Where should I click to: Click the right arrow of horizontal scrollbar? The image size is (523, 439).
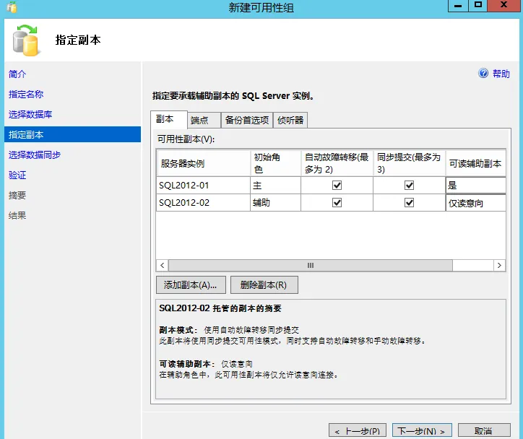499,265
